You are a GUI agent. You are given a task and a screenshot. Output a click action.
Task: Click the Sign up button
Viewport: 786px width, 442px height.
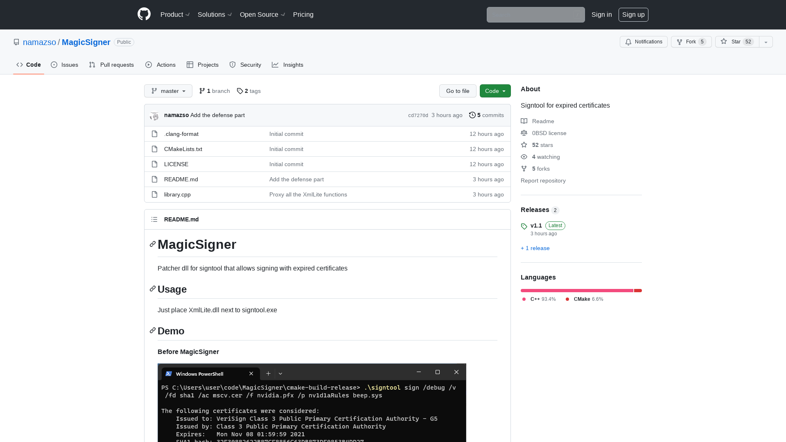(x=633, y=15)
